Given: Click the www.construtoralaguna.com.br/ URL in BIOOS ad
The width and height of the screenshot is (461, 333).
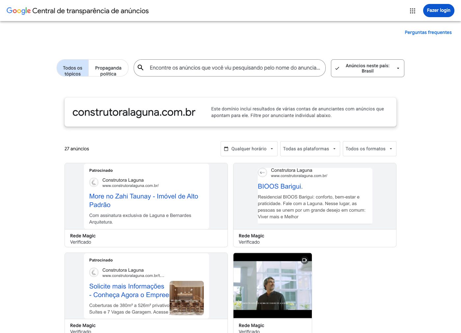Looking at the screenshot, I should point(299,176).
